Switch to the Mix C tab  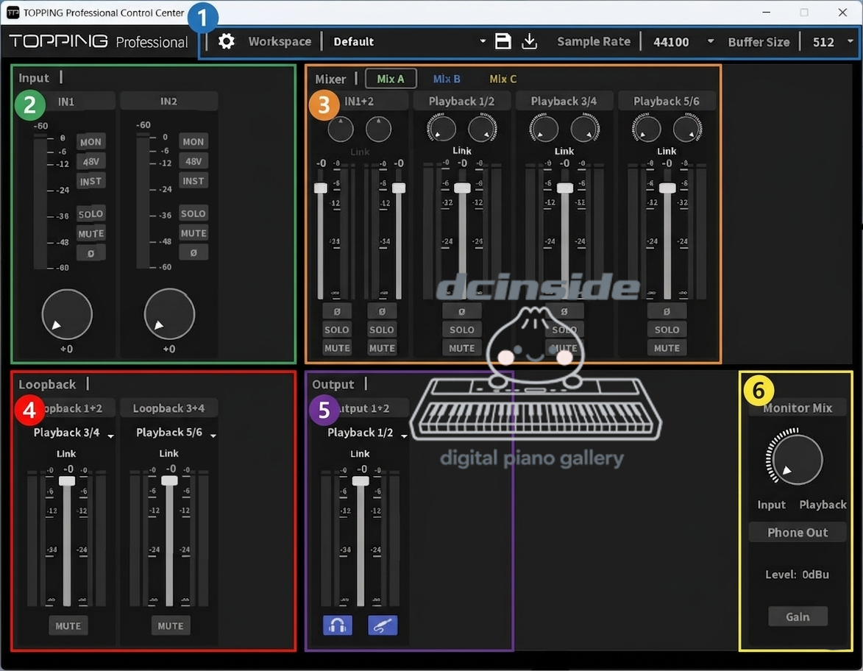coord(503,79)
